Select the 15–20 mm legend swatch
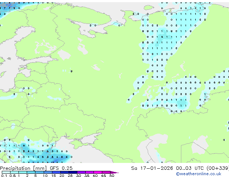This screenshot has width=229, height=177. pos(56,172)
